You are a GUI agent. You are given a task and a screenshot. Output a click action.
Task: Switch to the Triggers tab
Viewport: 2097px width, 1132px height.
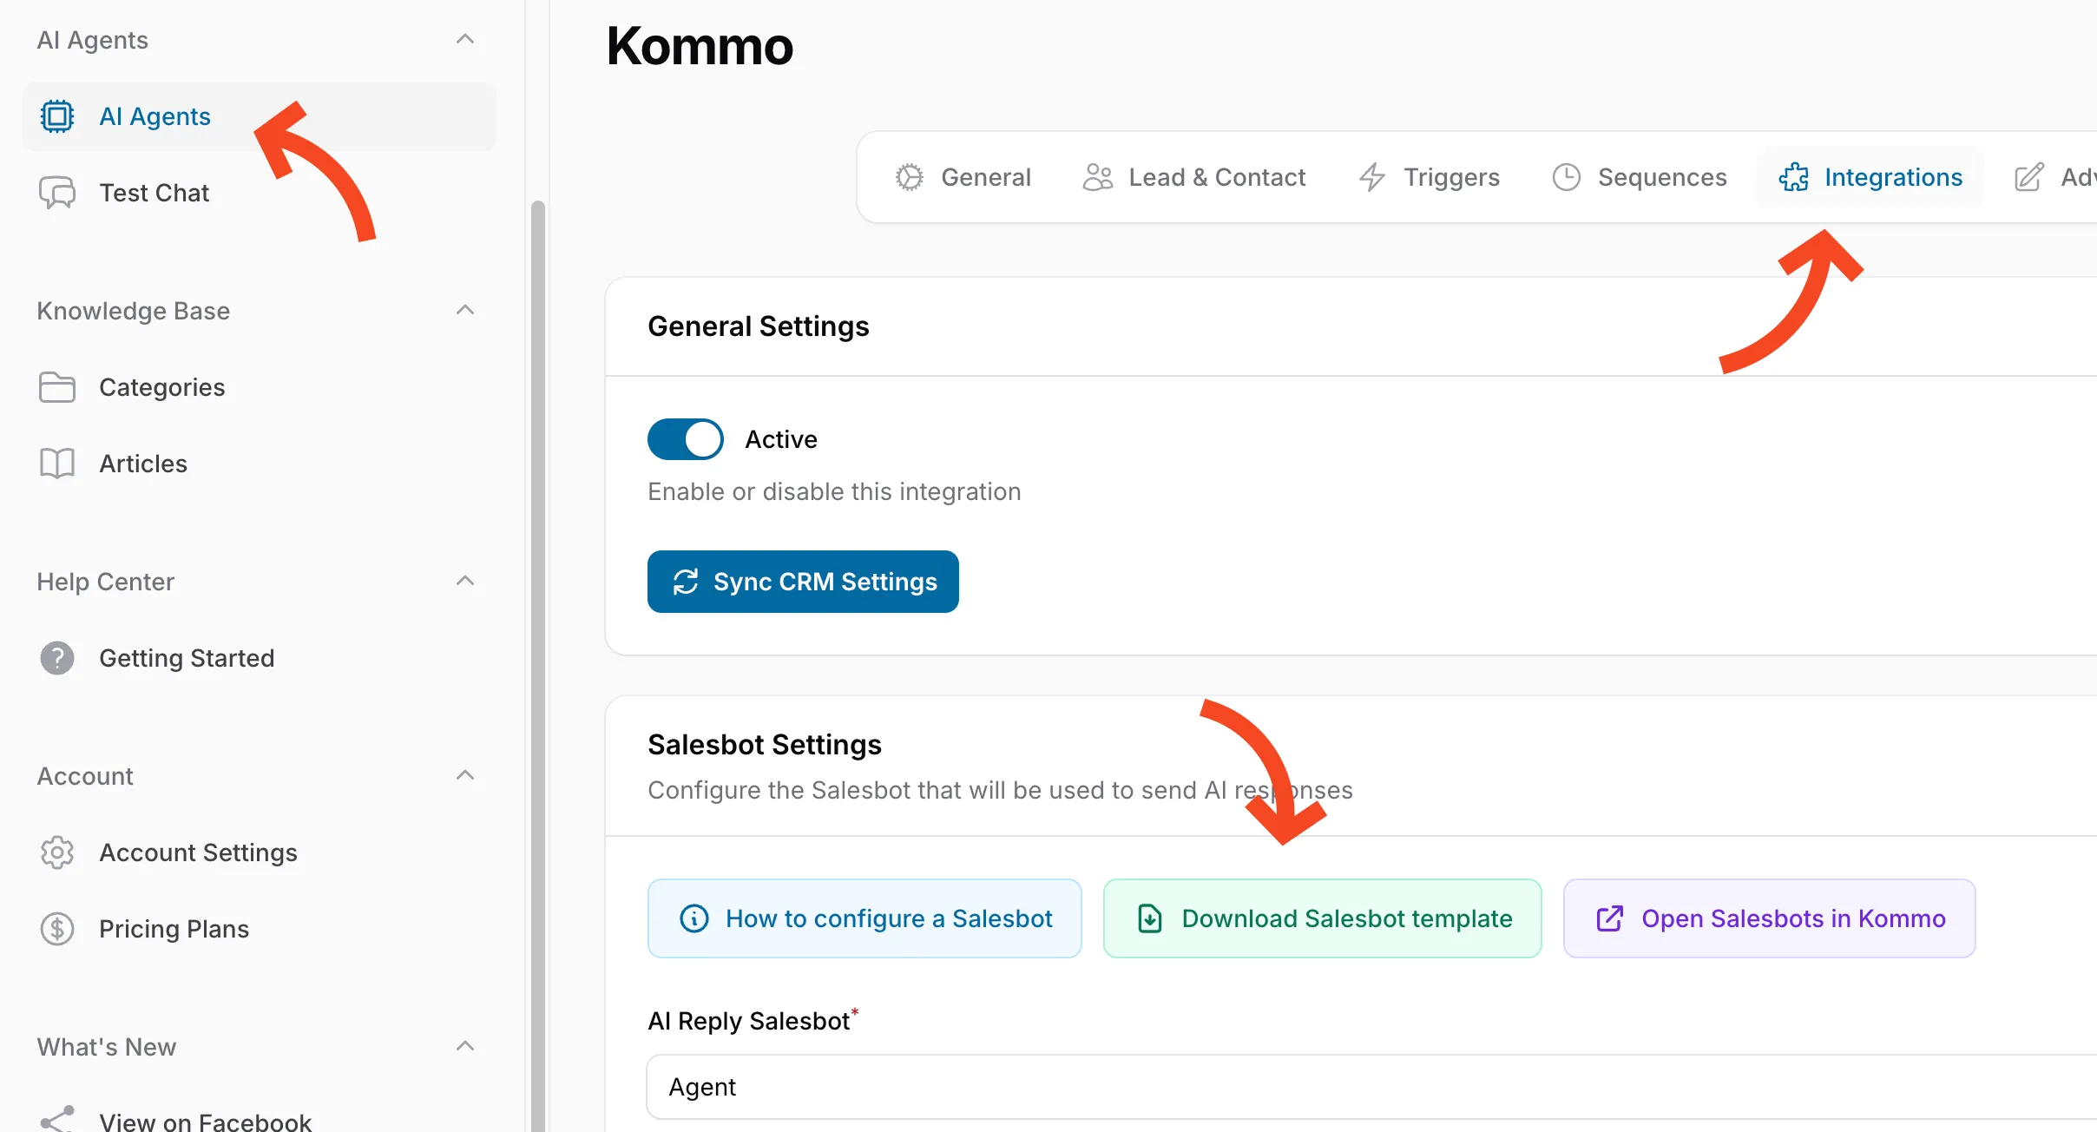tap(1430, 177)
